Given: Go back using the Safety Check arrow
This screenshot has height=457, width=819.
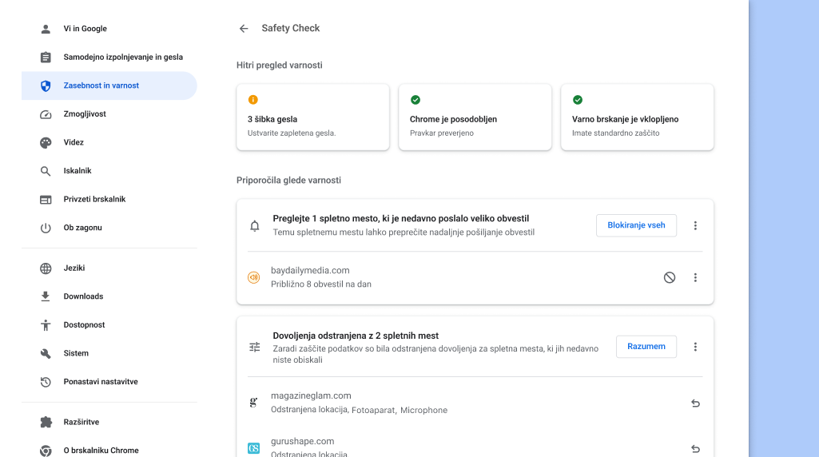Looking at the screenshot, I should (x=244, y=28).
